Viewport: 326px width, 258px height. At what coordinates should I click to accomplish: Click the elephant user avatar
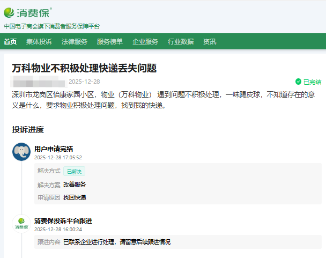coord(21,152)
